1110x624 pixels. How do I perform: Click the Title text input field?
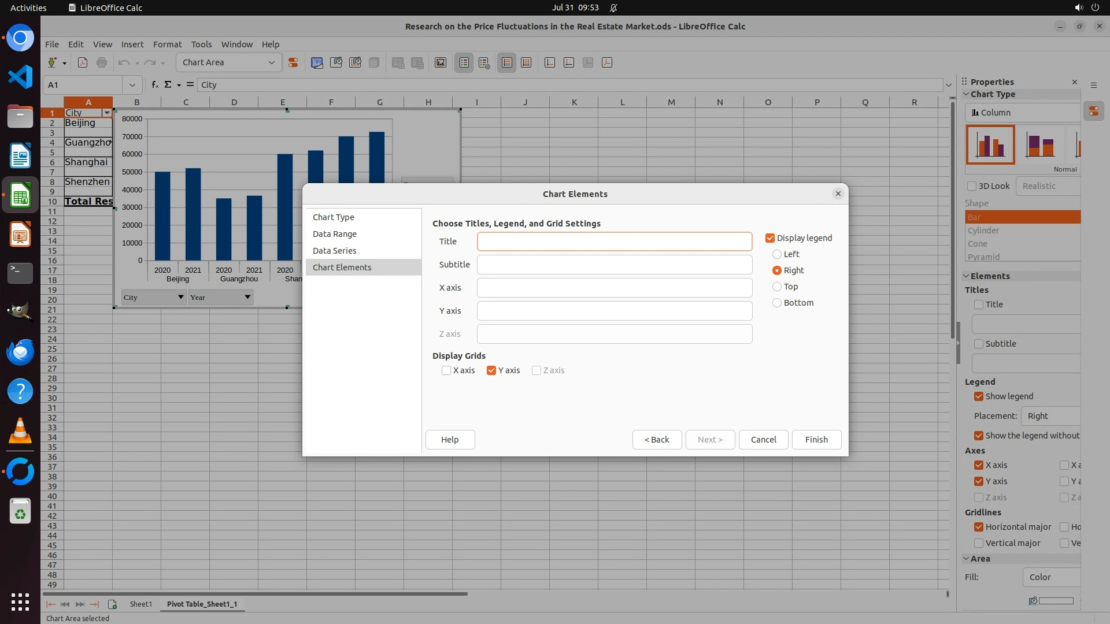(x=614, y=242)
